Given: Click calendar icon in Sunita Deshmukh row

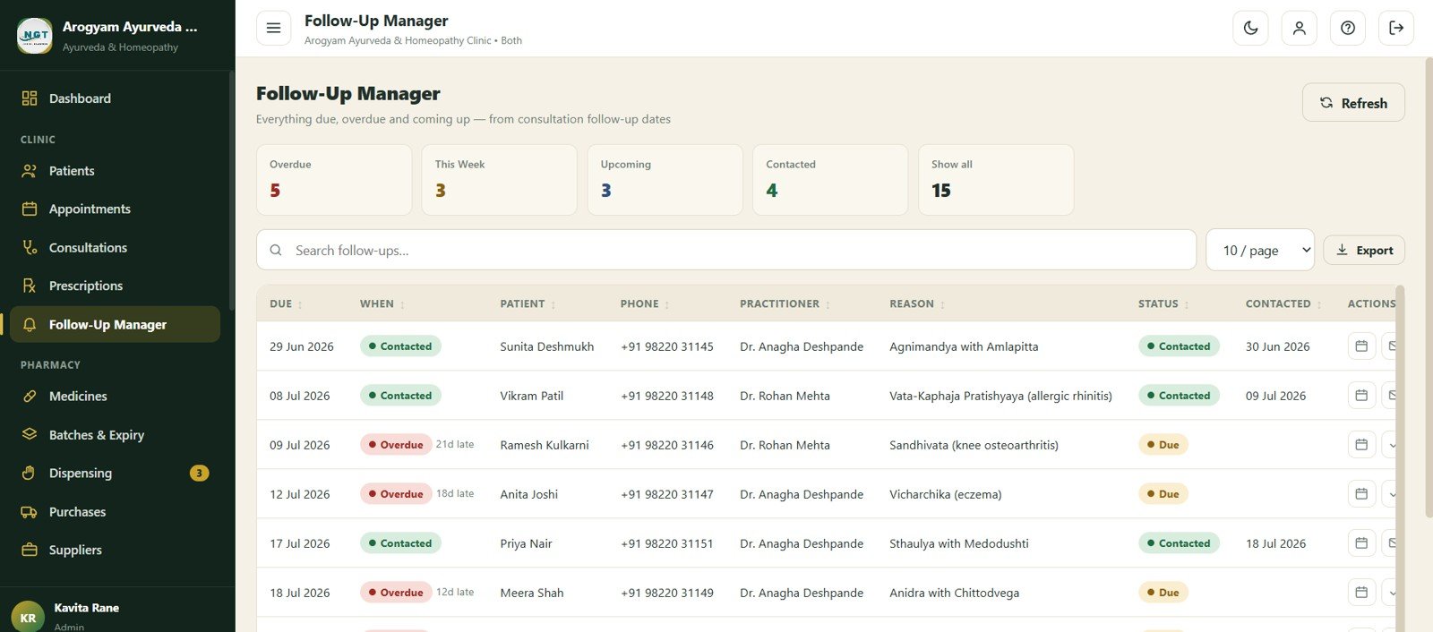Looking at the screenshot, I should [x=1361, y=346].
